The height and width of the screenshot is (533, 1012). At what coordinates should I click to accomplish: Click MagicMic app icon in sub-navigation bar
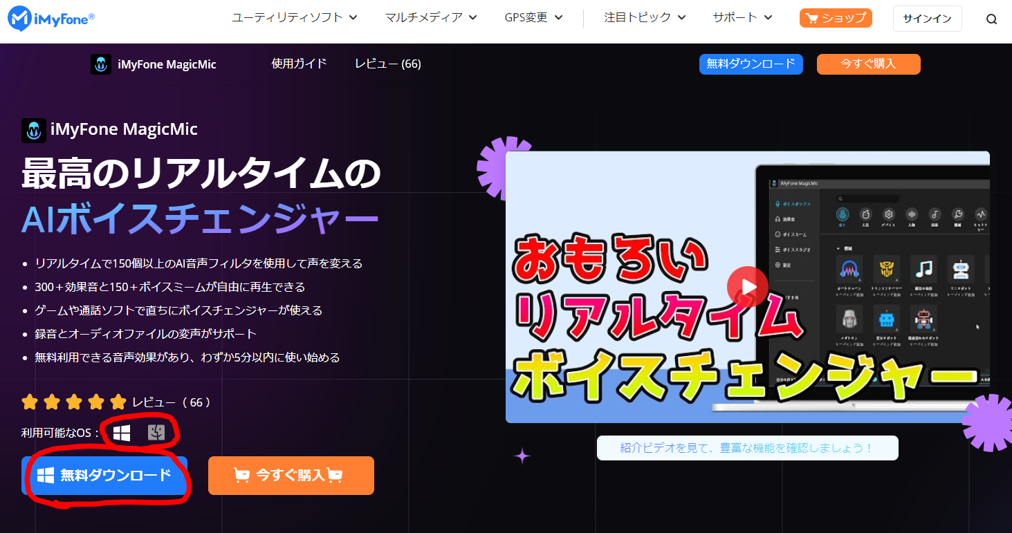pyautogui.click(x=101, y=64)
